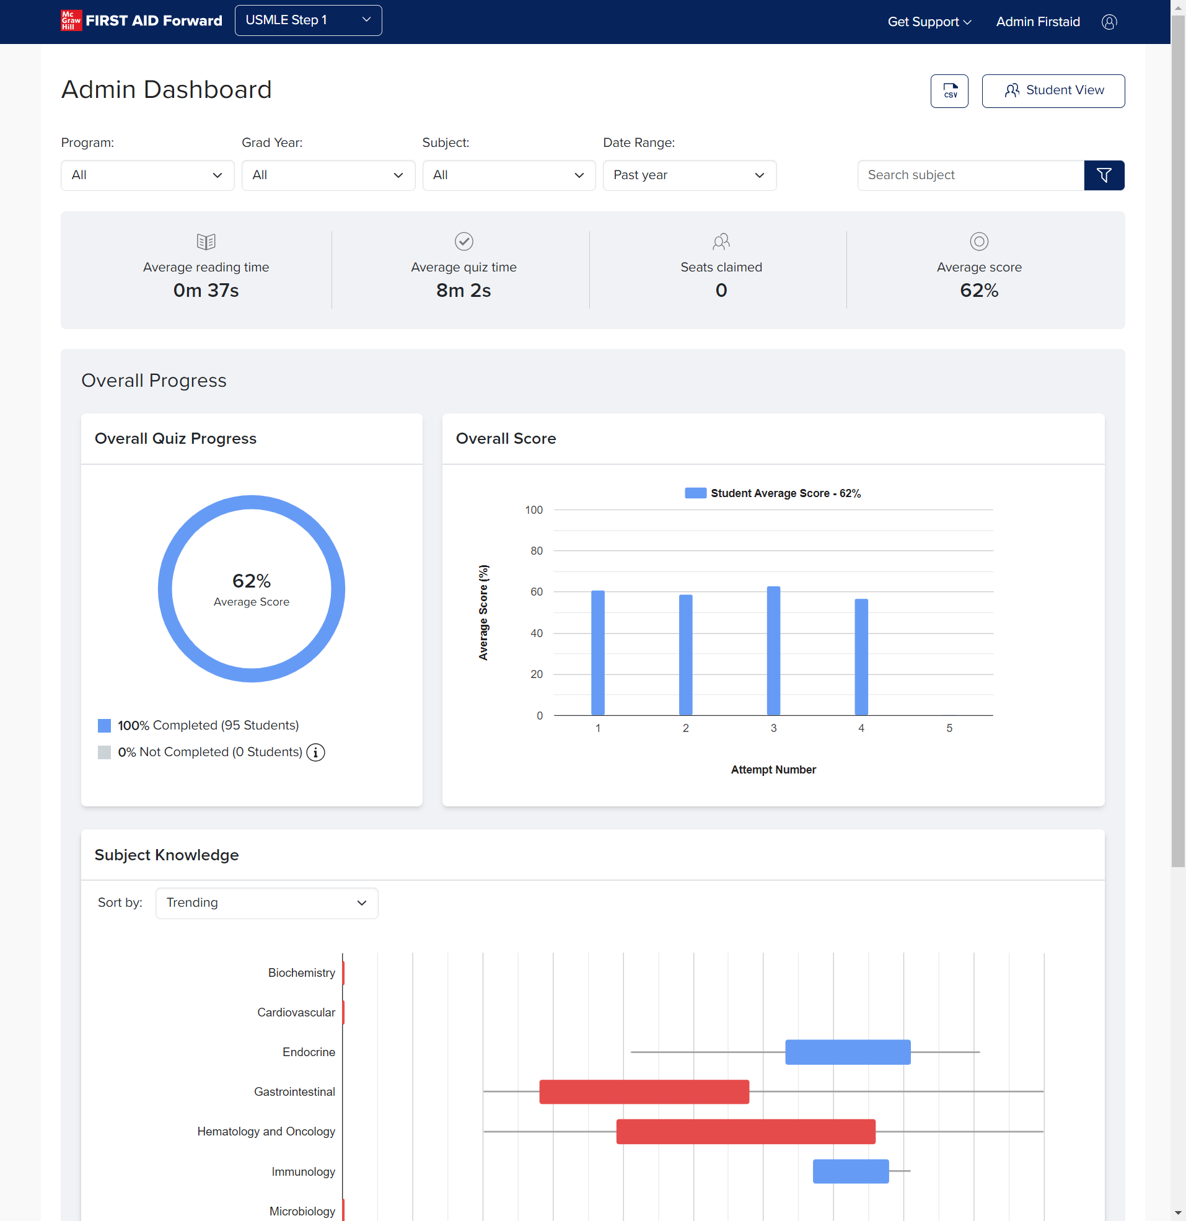Click the McGraw Hill logo
Viewport: 1186px width, 1221px height.
click(x=71, y=20)
